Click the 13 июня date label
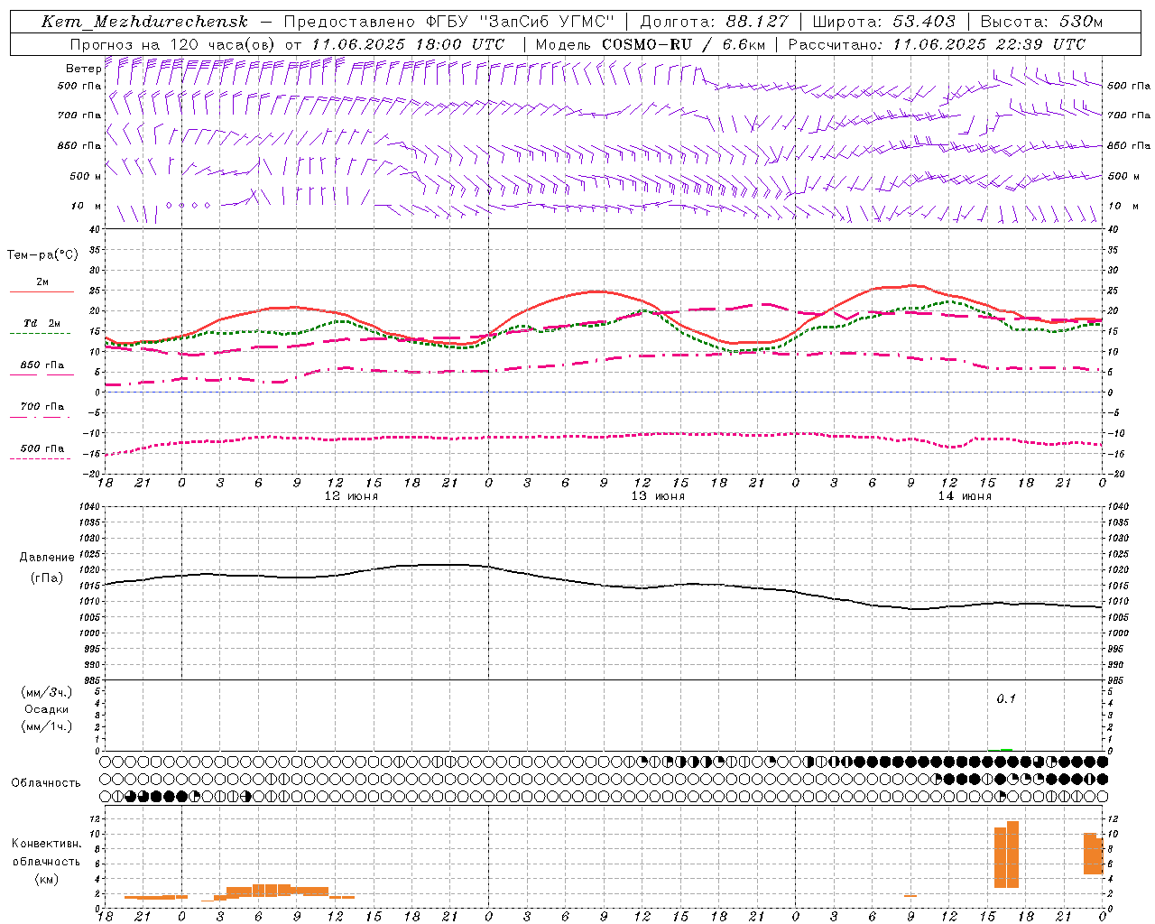 658,496
